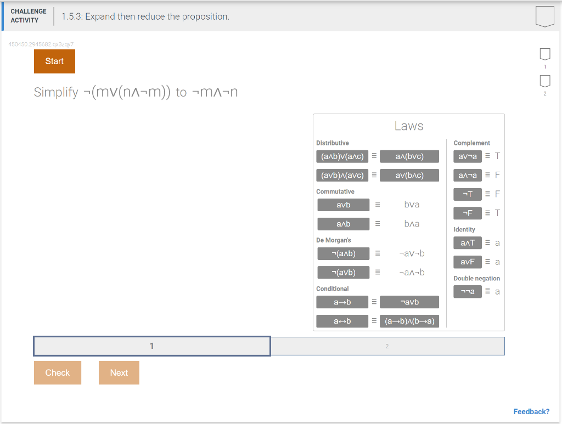Apply the biconditional law a↔b
This screenshot has height=424, width=562.
342,321
